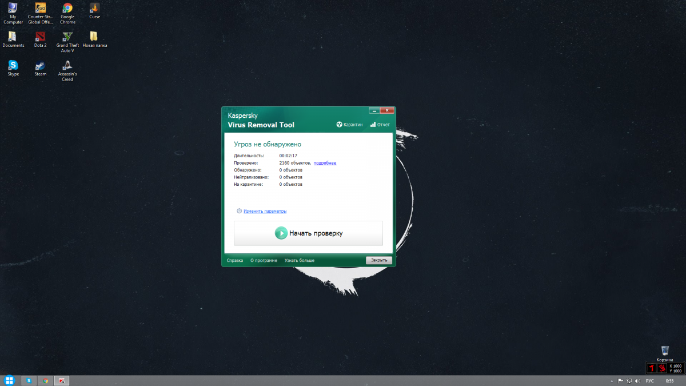Click the volume speaker tray icon
This screenshot has width=686, height=386.
637,380
